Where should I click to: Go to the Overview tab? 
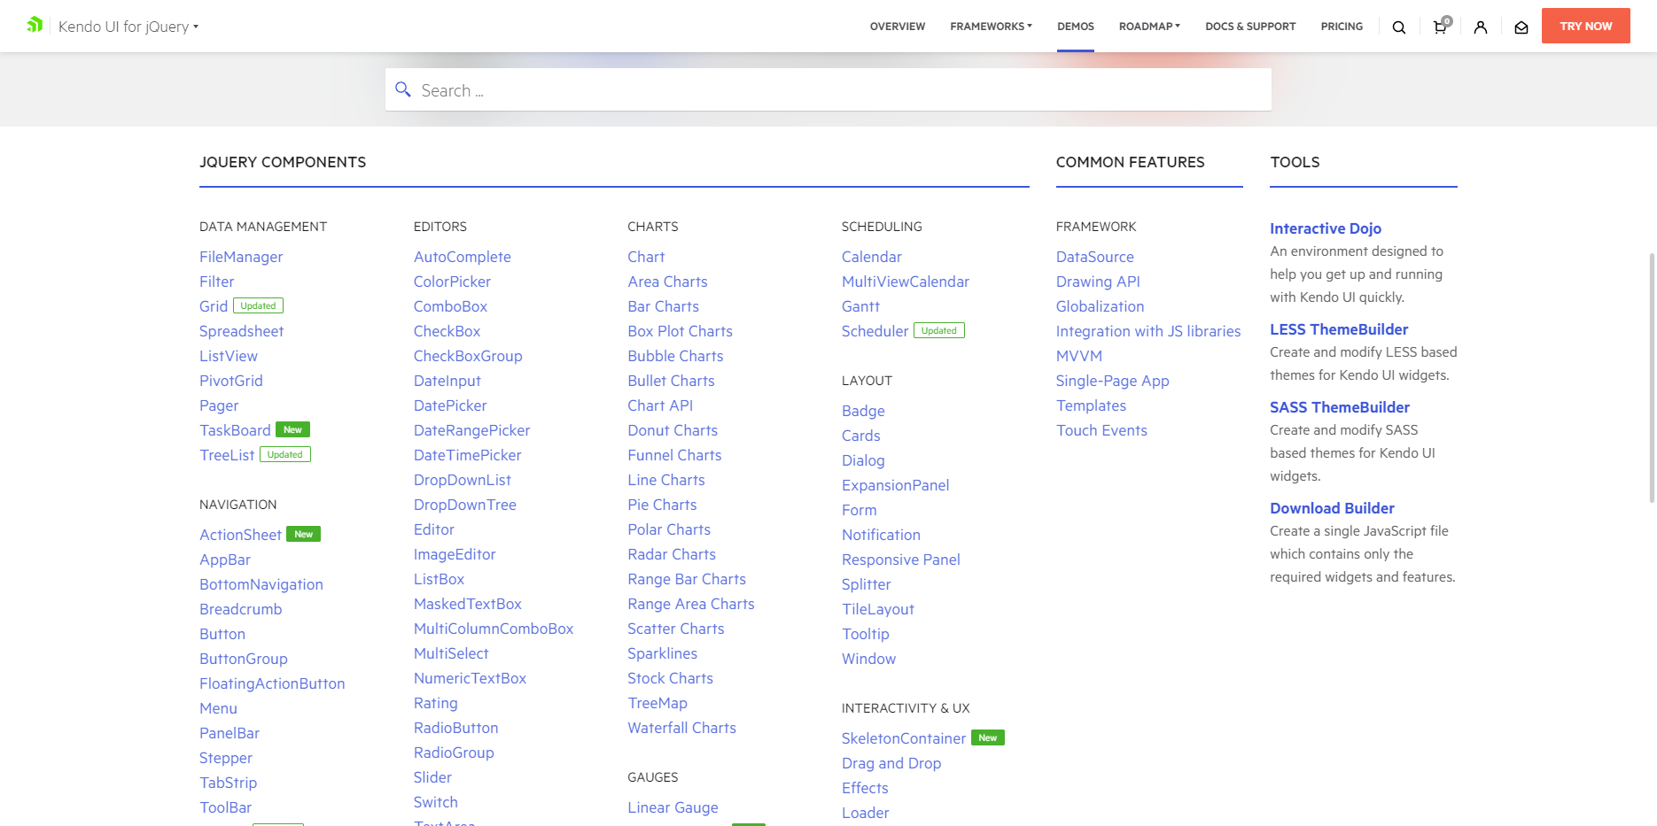pos(898,27)
